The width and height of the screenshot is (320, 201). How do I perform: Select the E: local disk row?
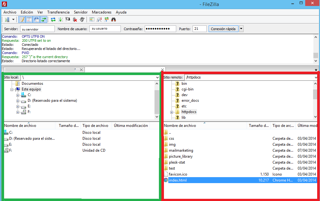81,144
